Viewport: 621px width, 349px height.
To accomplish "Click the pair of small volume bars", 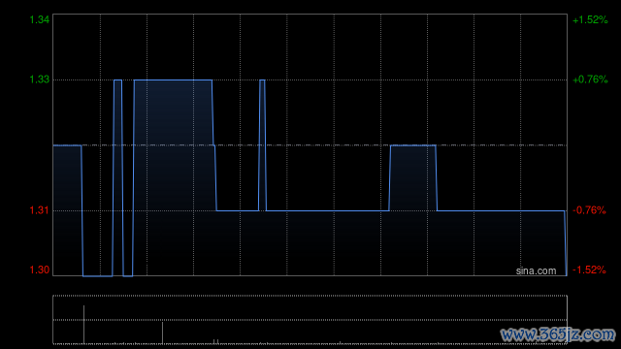I will (x=215, y=341).
